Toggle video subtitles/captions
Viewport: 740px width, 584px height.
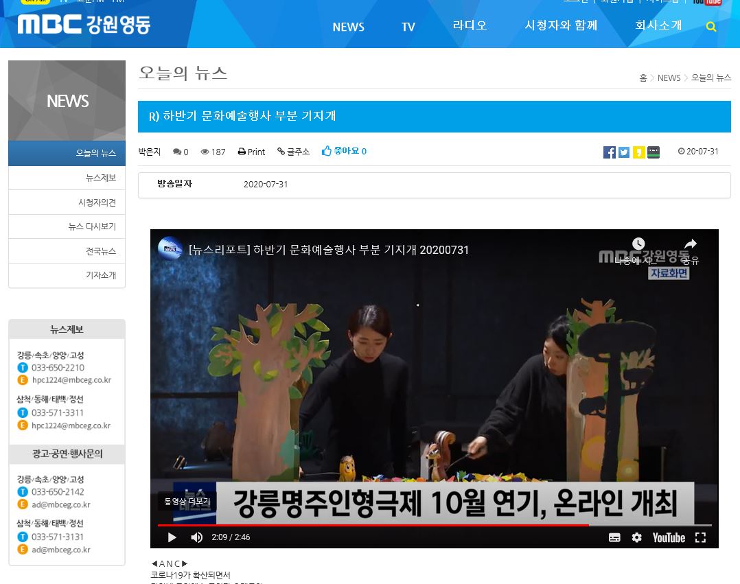coord(614,538)
